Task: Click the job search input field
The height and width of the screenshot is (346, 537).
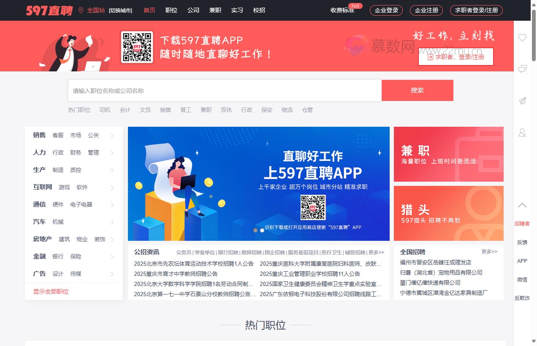Action: 224,90
